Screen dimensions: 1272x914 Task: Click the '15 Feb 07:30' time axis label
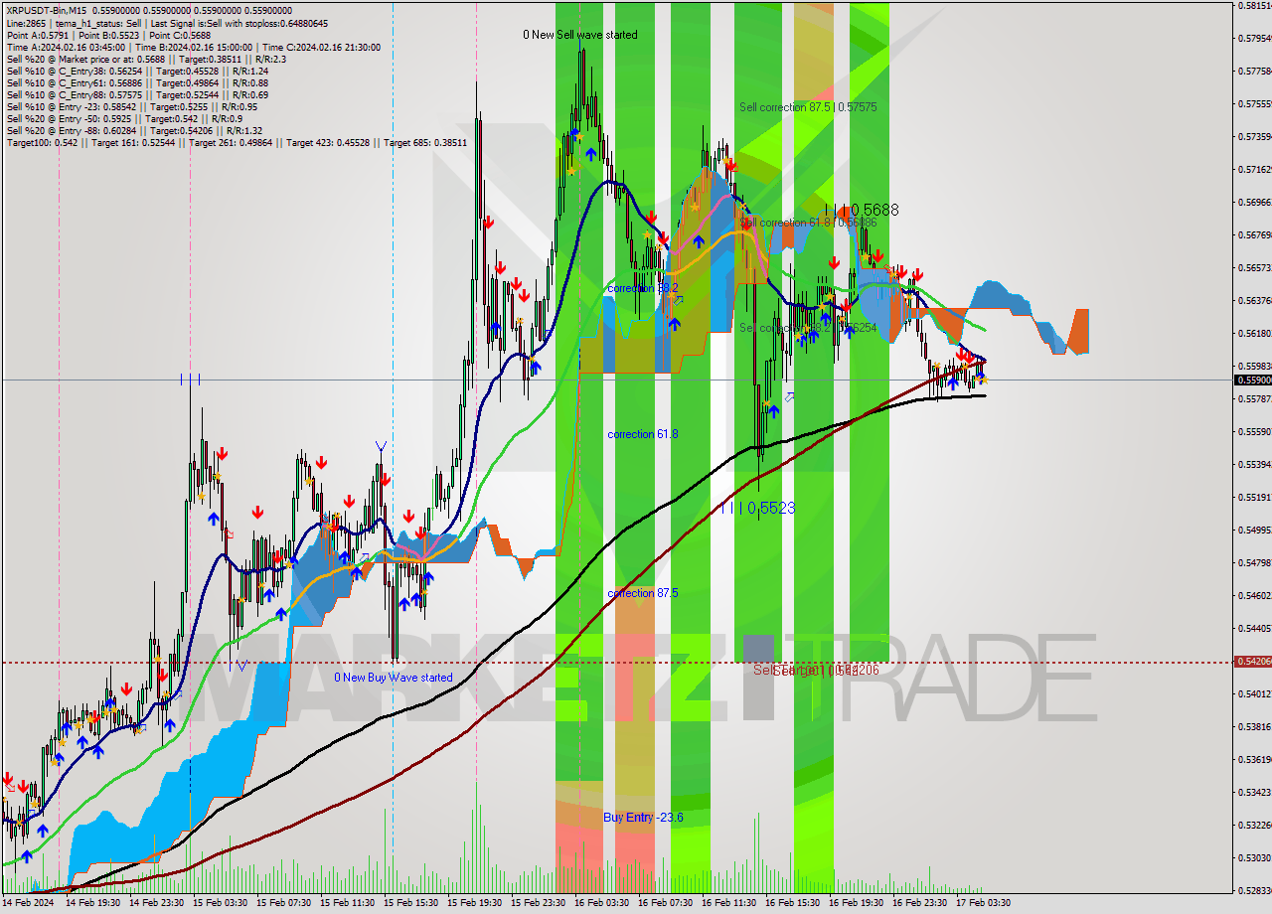(x=284, y=903)
